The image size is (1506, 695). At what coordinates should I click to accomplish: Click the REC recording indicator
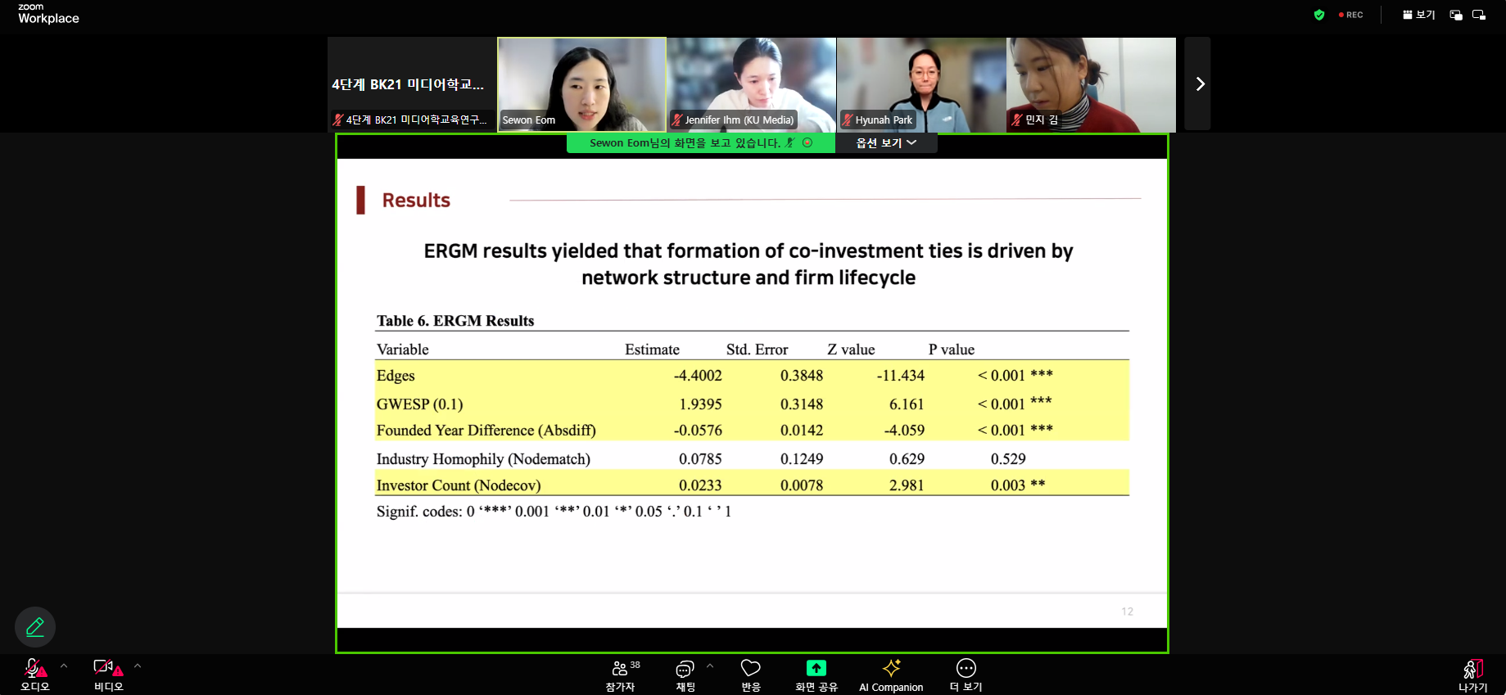(x=1350, y=15)
